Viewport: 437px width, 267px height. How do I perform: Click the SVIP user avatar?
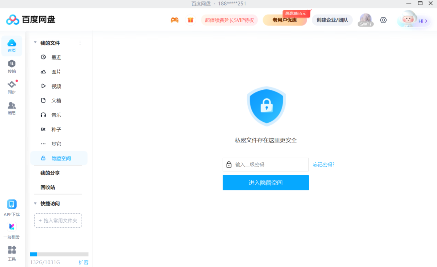365,20
